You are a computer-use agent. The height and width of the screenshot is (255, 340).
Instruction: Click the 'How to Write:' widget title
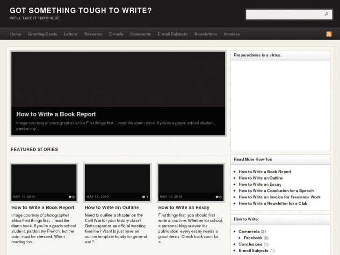[x=246, y=219]
